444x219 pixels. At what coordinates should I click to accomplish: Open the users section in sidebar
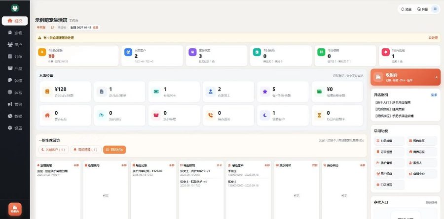pyautogui.click(x=15, y=45)
